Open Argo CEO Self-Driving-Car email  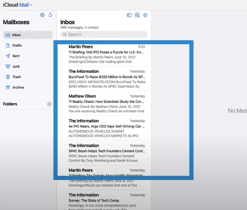tap(104, 128)
